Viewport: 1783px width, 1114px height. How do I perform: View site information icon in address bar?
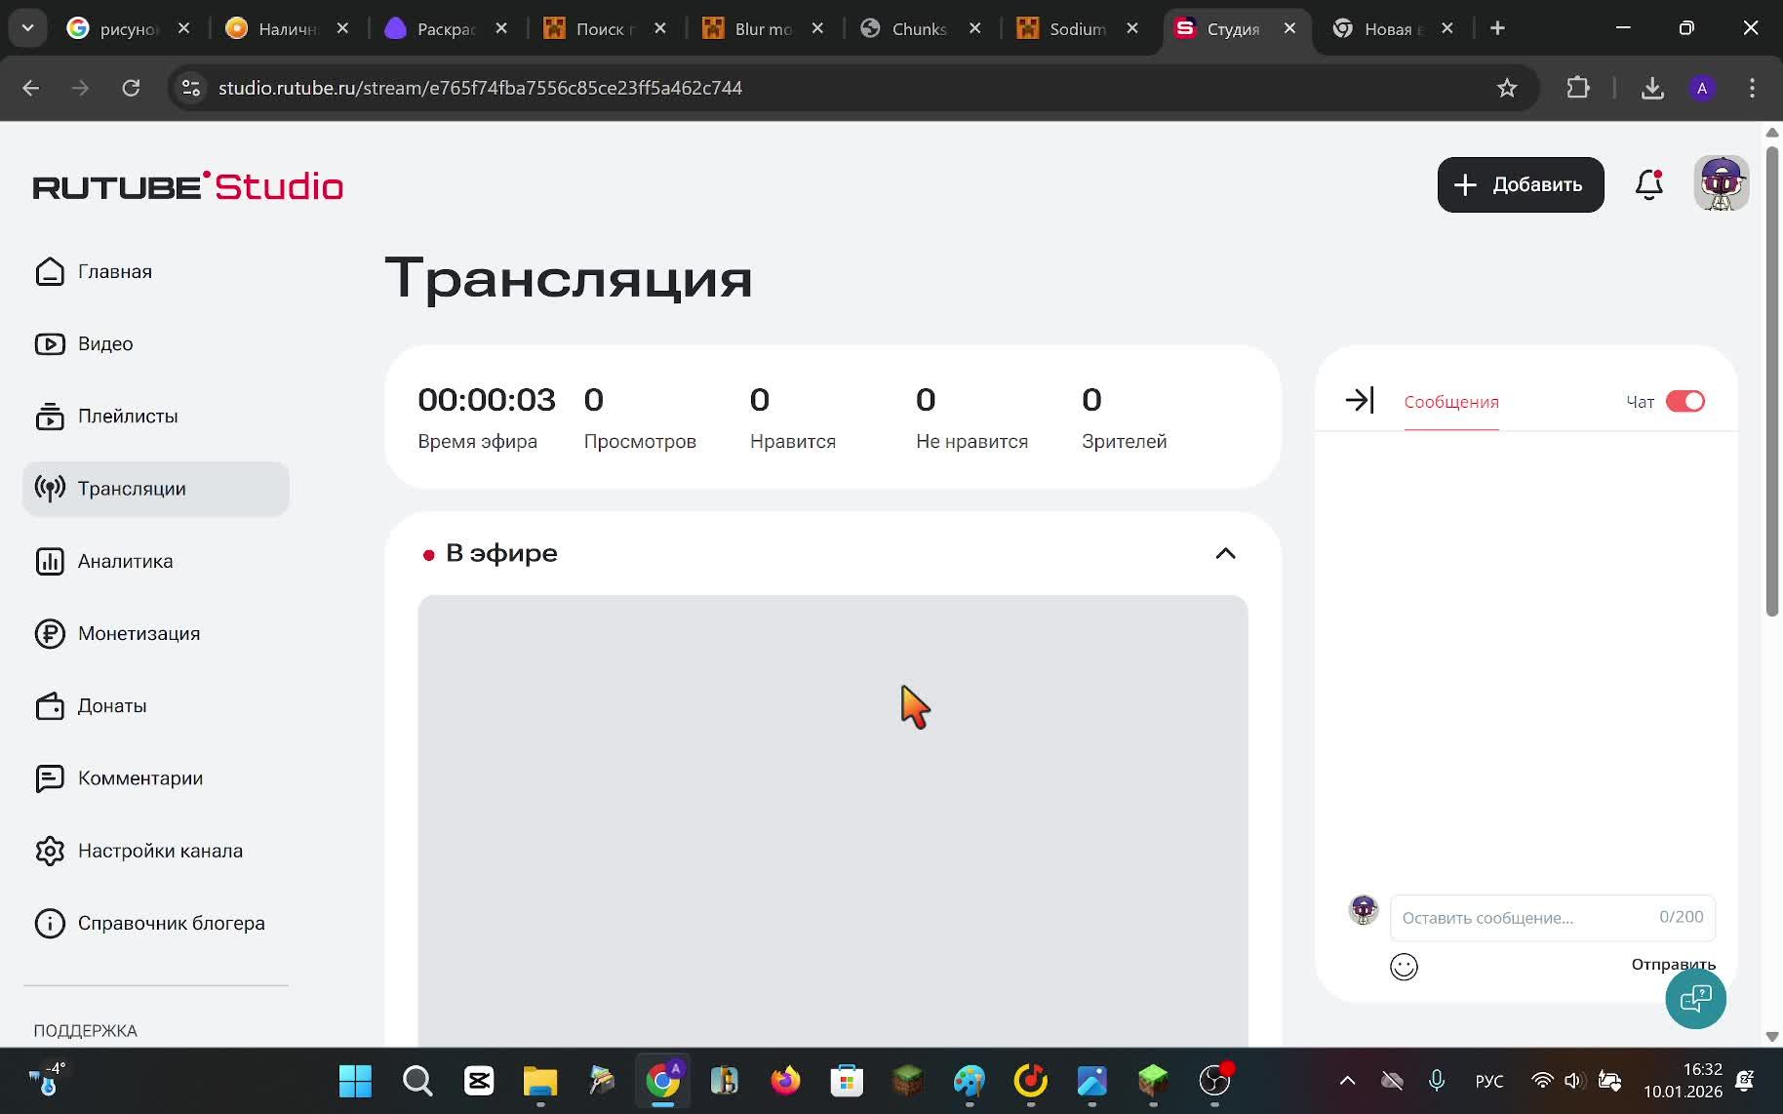pos(191,88)
